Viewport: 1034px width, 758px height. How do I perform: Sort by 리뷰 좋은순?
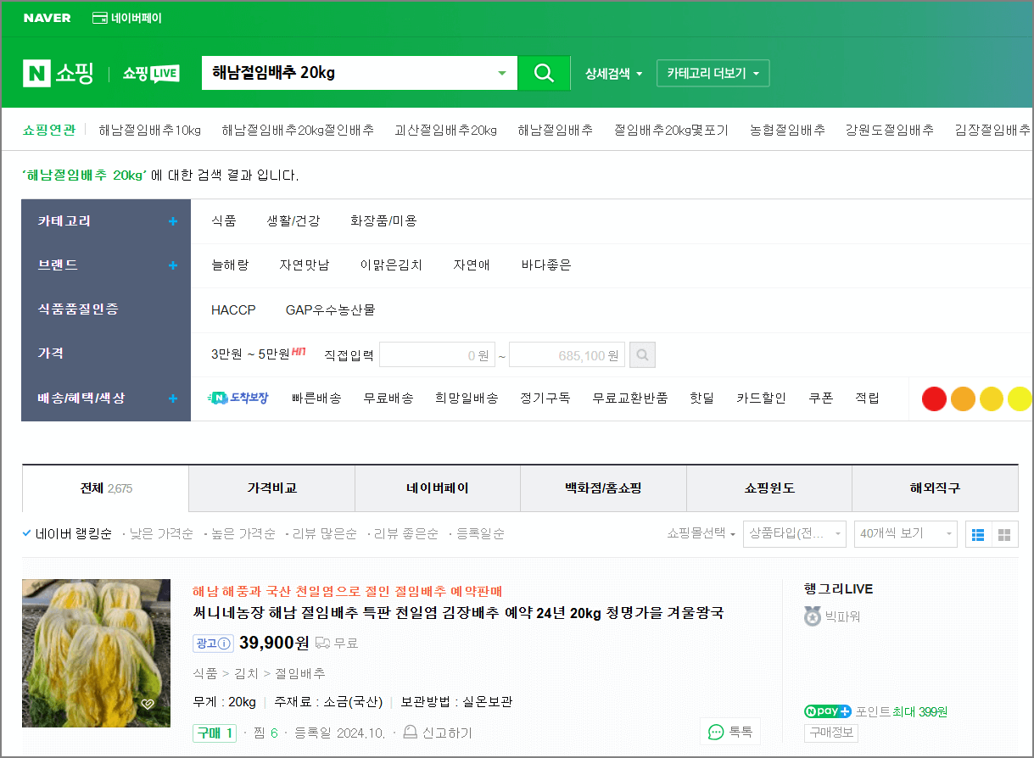coord(406,534)
